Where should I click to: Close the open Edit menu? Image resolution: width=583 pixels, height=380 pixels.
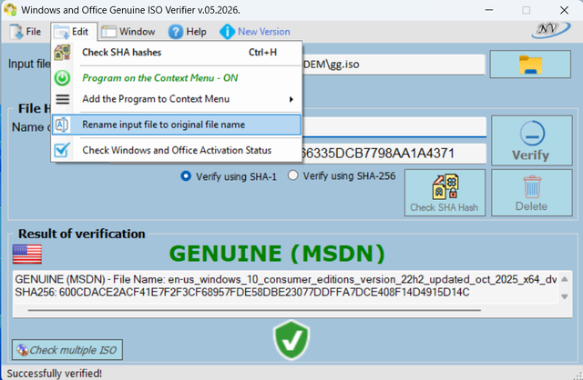[x=74, y=32]
